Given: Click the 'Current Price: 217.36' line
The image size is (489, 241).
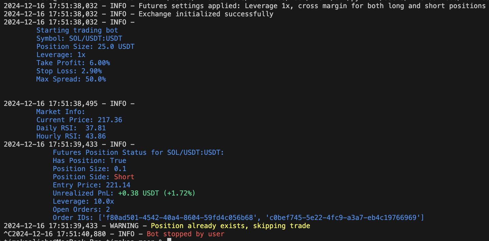Looking at the screenshot, I should pos(79,120).
